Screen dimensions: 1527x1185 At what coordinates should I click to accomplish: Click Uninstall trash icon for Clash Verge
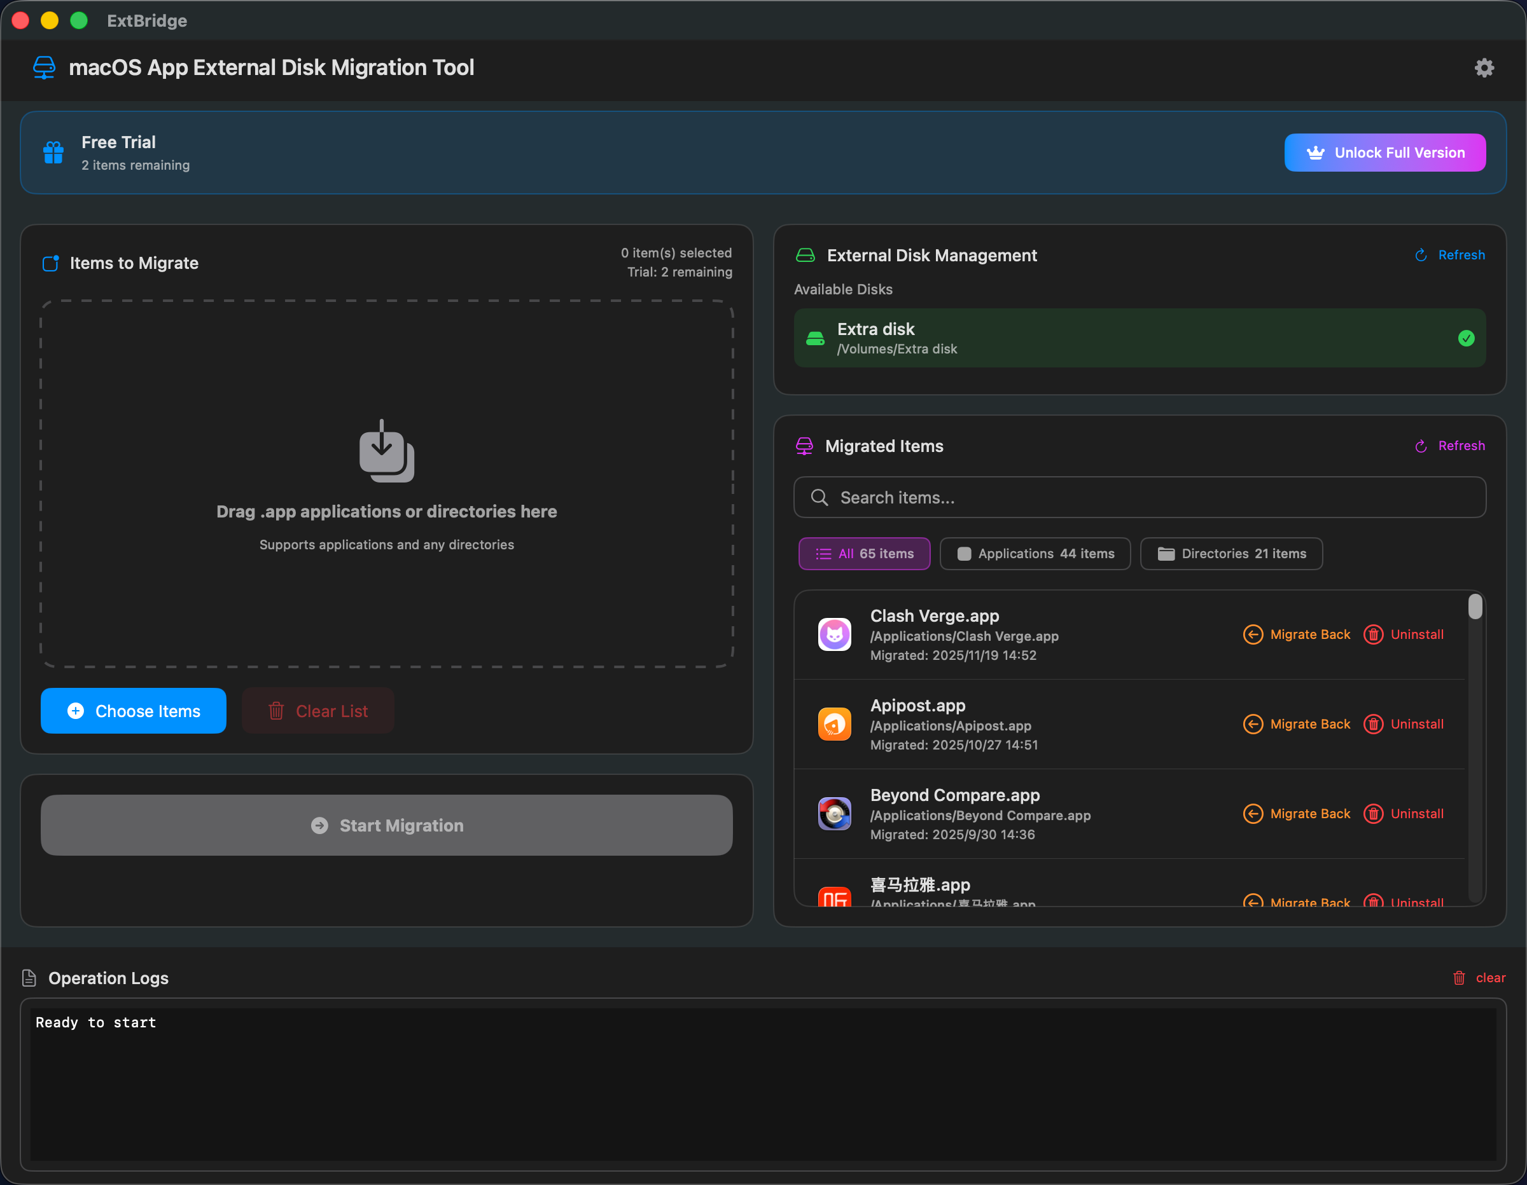pyautogui.click(x=1373, y=634)
